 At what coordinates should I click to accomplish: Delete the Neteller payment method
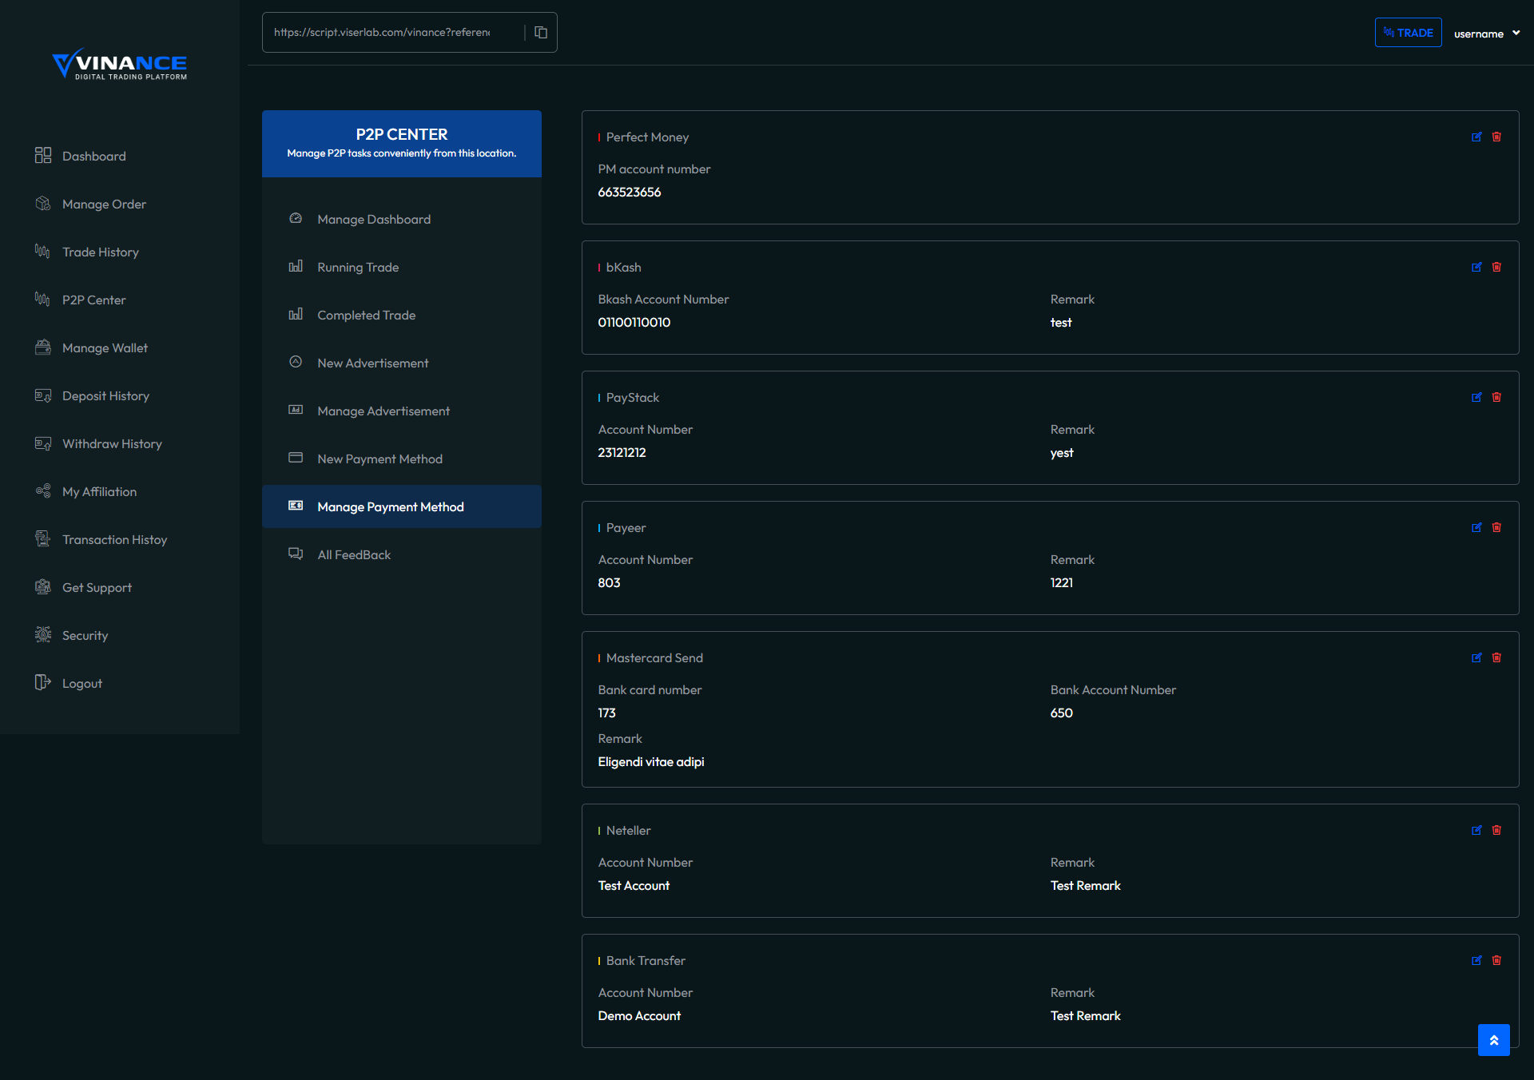click(x=1496, y=831)
